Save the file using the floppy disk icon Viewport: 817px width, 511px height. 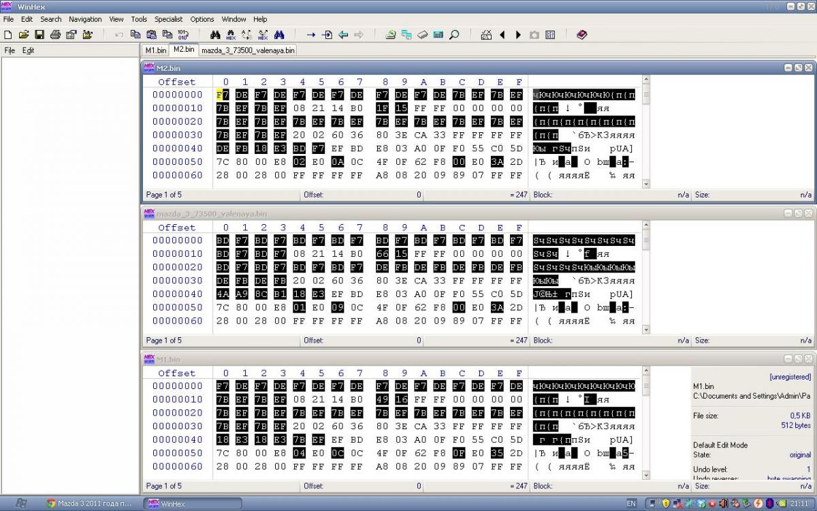(x=39, y=34)
